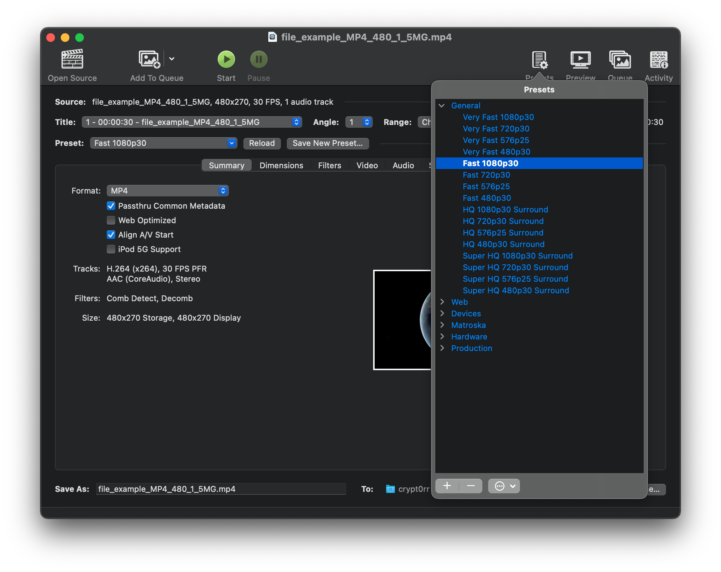This screenshot has height=572, width=721.
Task: Toggle the Passthru Common Metadata checkbox
Action: (111, 206)
